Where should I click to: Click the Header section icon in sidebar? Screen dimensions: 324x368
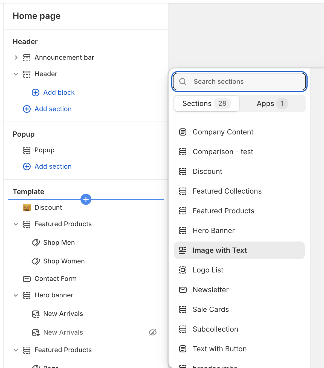coord(27,74)
